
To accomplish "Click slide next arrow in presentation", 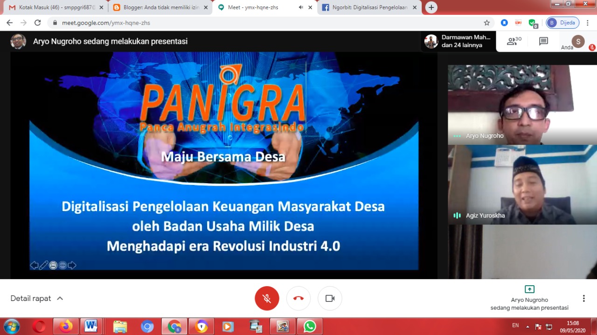I will [72, 265].
